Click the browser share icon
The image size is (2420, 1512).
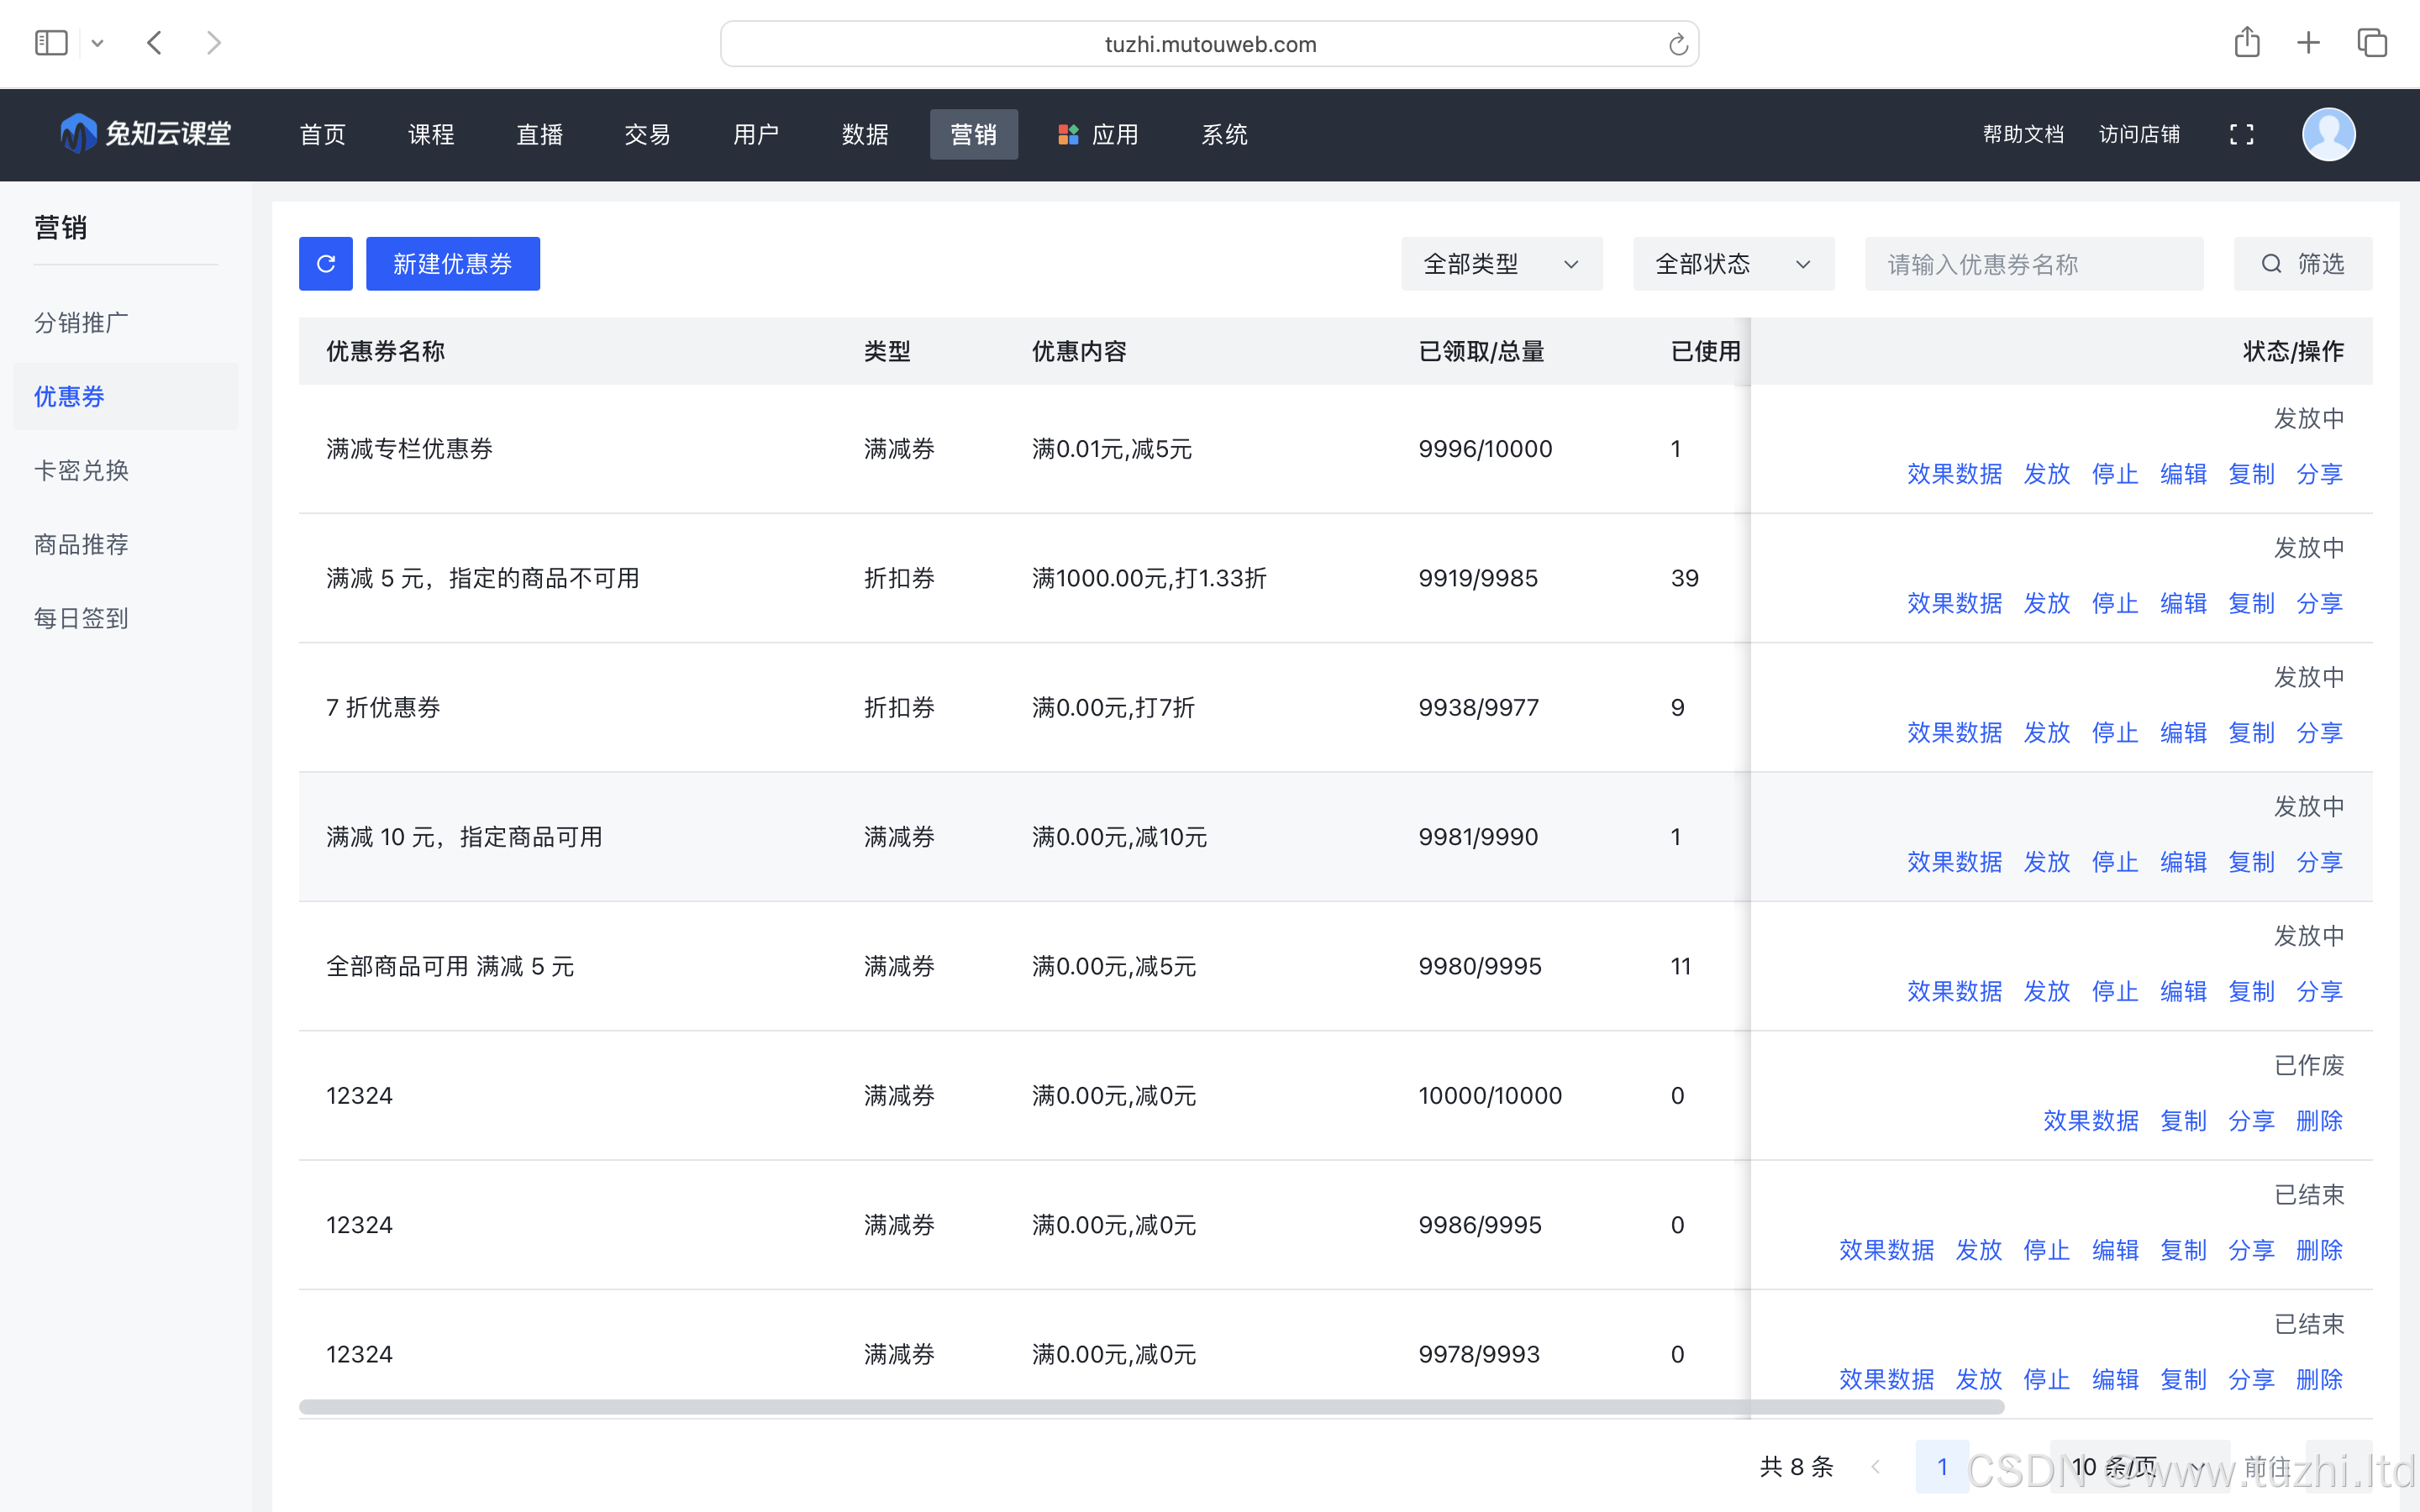[2246, 43]
